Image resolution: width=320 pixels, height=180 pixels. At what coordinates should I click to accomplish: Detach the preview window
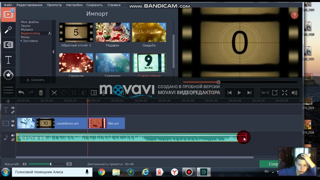(275, 93)
